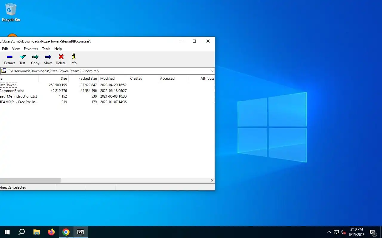
Task: Sort by the Modified column header
Action: click(113, 79)
